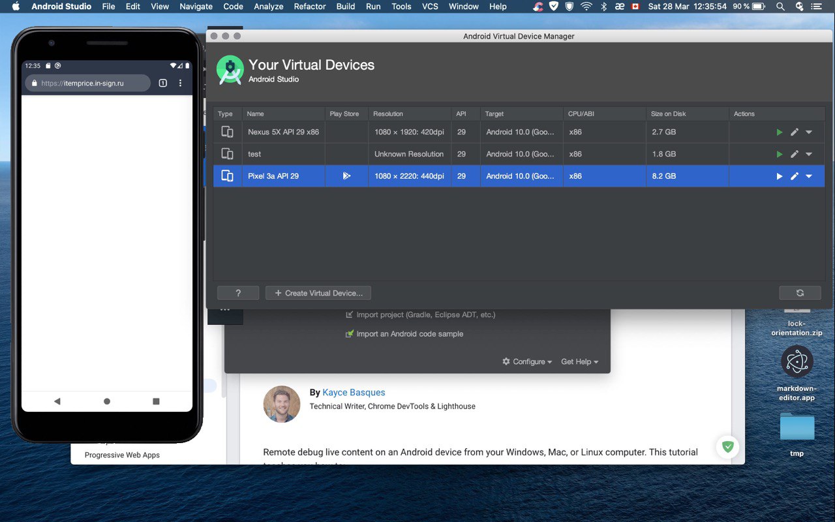Edit the Nexus 5X API 29 x86 device
The width and height of the screenshot is (835, 522).
point(794,132)
